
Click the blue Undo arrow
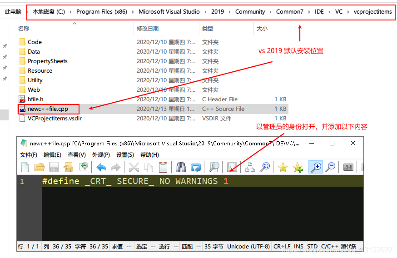[x=102, y=167]
